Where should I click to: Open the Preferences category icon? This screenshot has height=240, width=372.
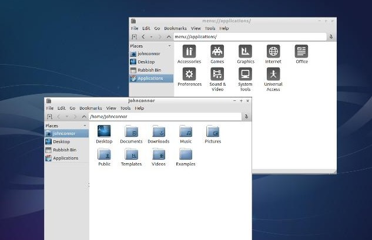point(189,75)
